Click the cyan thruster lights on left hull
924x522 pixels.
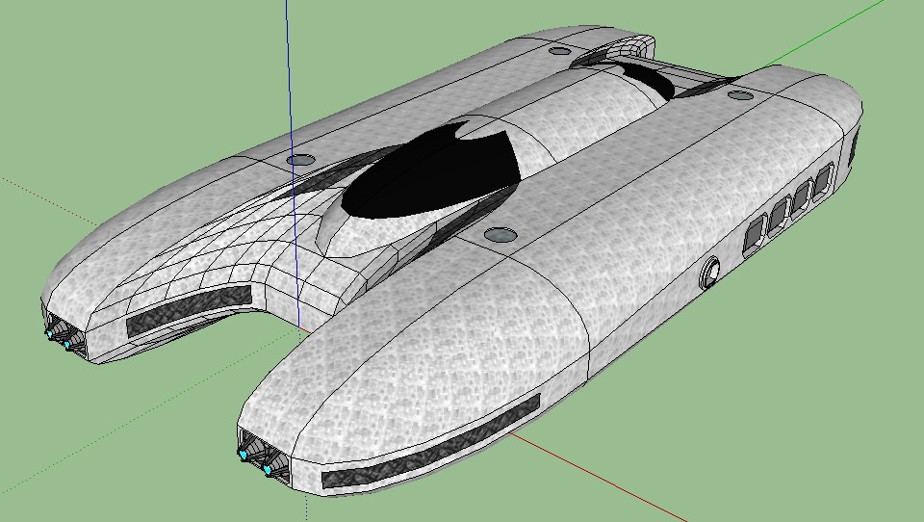click(x=60, y=335)
